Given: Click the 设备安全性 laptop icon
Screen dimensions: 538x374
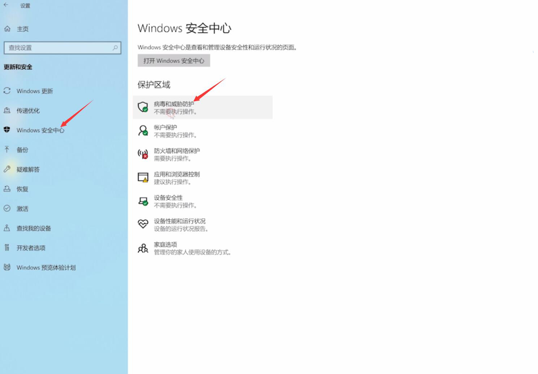Looking at the screenshot, I should click(x=143, y=201).
